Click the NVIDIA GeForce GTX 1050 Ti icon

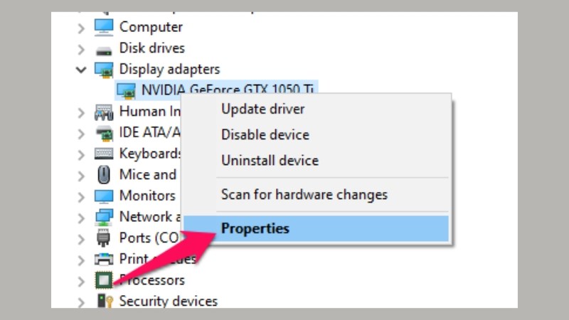click(127, 90)
